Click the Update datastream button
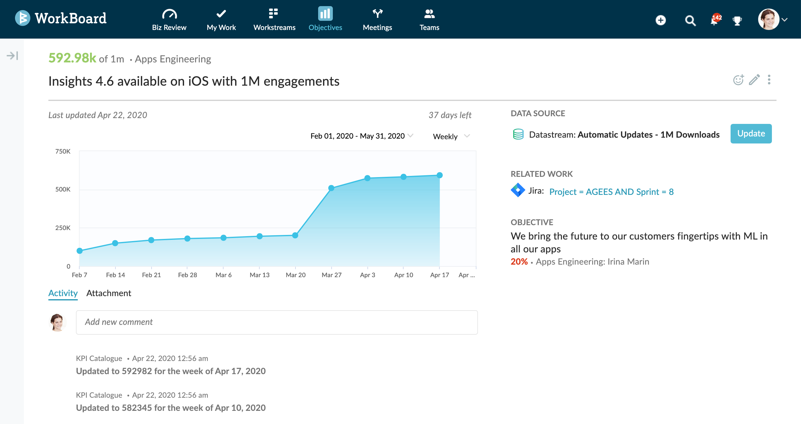 [751, 134]
